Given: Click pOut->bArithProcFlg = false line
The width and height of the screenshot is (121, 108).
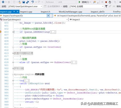Looking at the screenshot, I should tap(44, 96).
